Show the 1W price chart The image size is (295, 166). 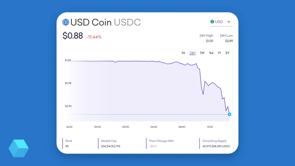202,53
